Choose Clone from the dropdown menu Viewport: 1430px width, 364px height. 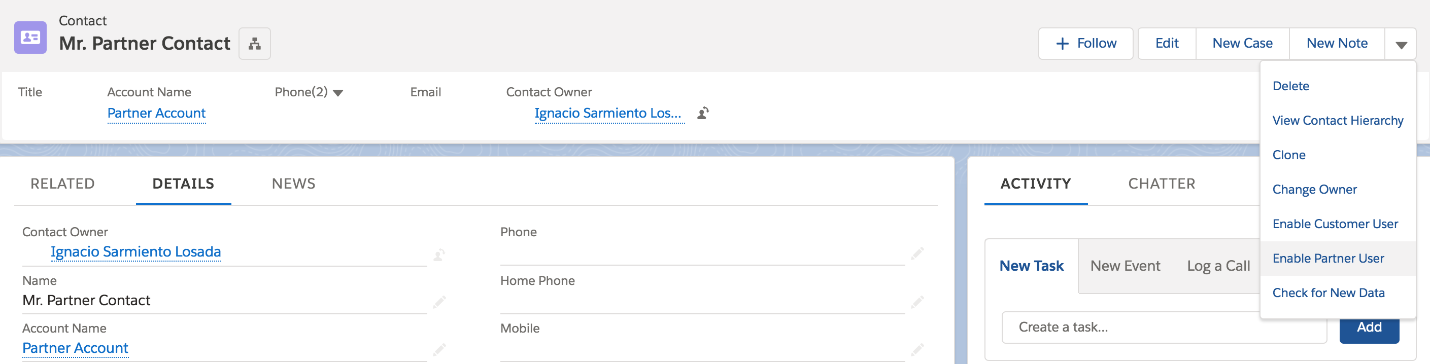tap(1288, 155)
